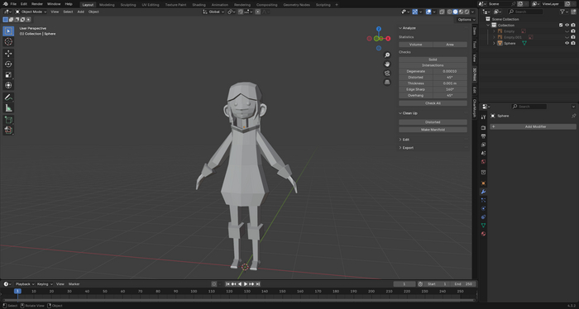Adjust the Degenerate threshold value field
Screen dimensions: 579x309
pos(450,72)
